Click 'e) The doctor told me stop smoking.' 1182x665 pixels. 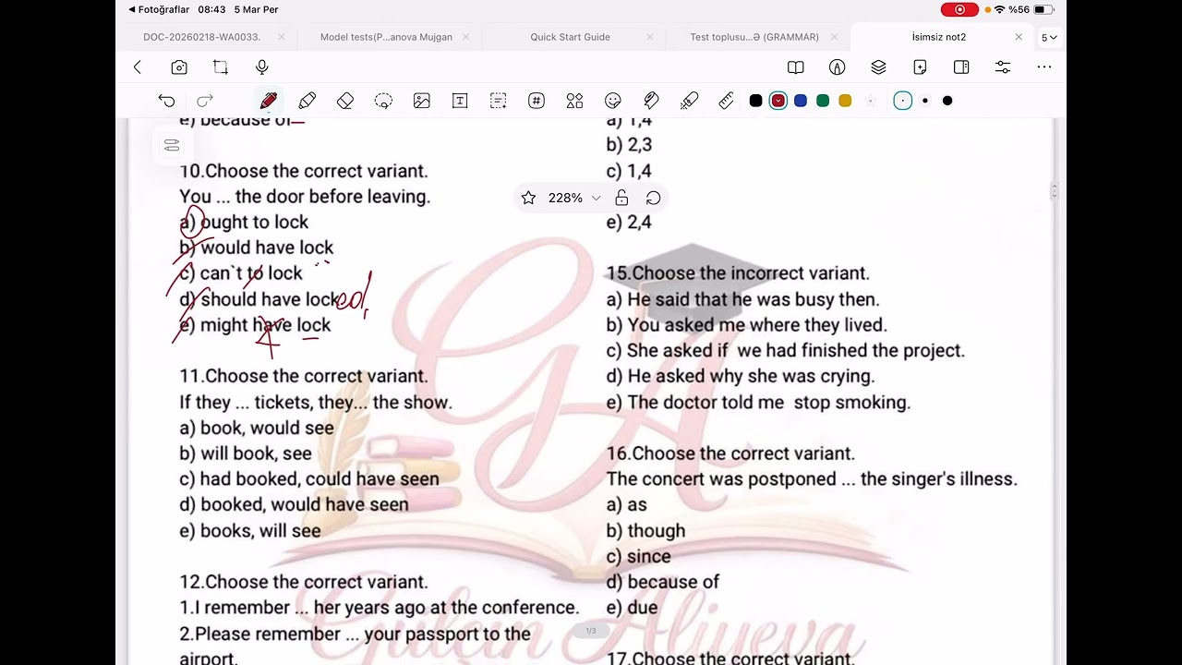pos(758,402)
